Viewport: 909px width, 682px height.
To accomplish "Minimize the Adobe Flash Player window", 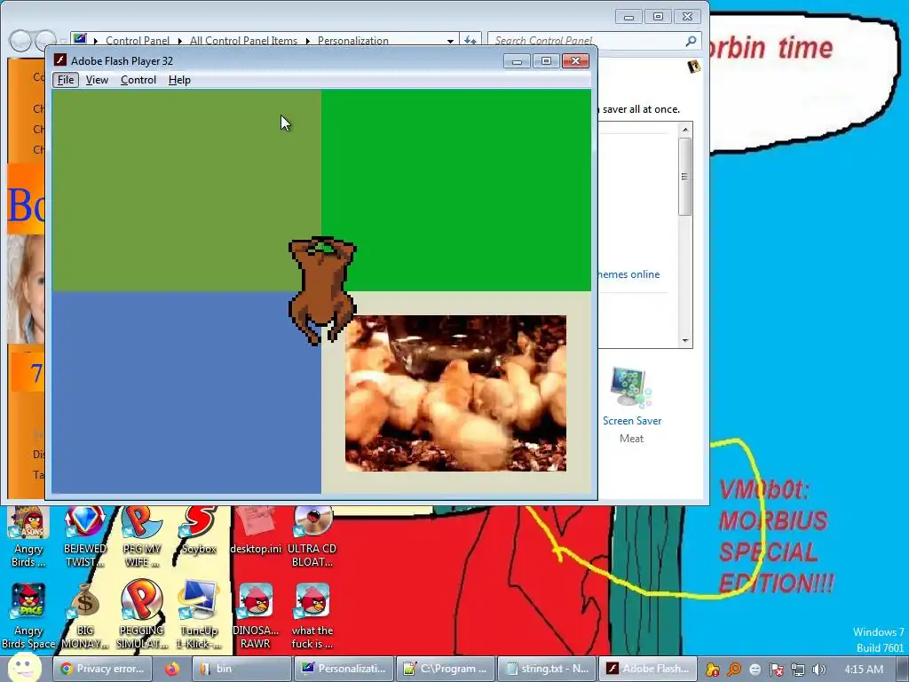I will tap(517, 61).
